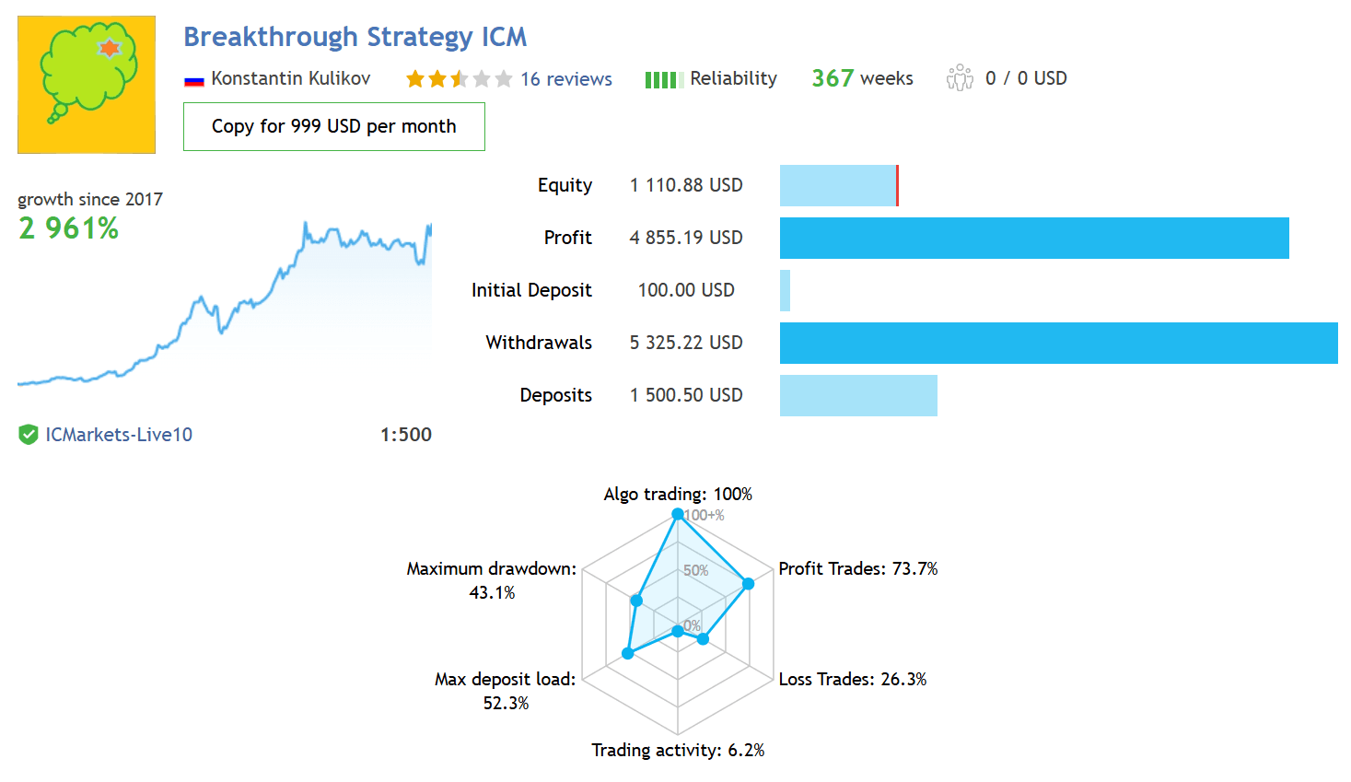1351x782 pixels.
Task: Click the Profit bar in chart
Action: (x=1034, y=238)
